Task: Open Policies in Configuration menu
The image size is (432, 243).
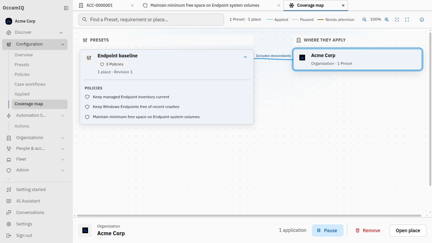Action: 22,75
